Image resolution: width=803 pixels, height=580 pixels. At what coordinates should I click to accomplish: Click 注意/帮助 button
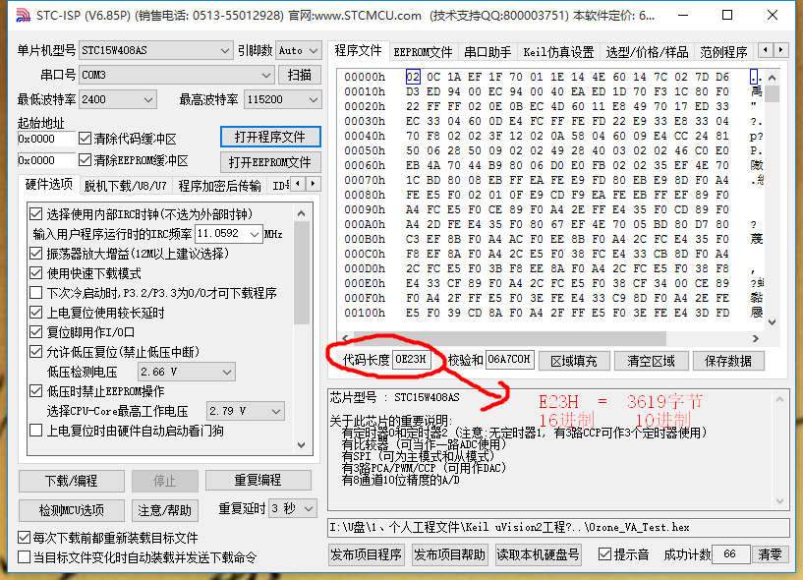(164, 510)
